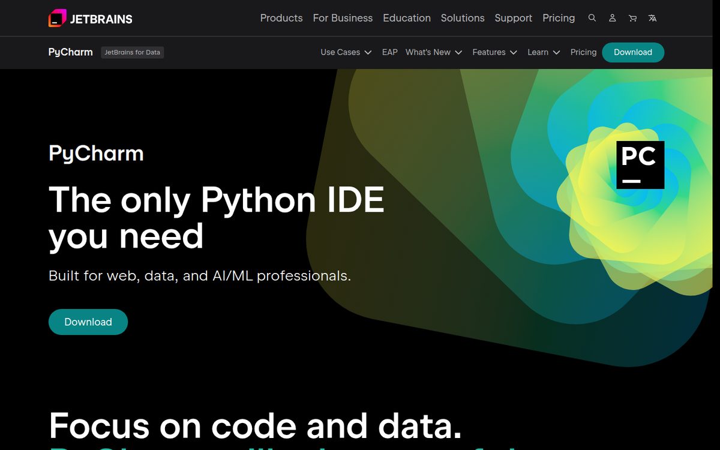This screenshot has height=450, width=720.
Task: Click 'The only Python IDE you need' heading
Action: (x=216, y=217)
